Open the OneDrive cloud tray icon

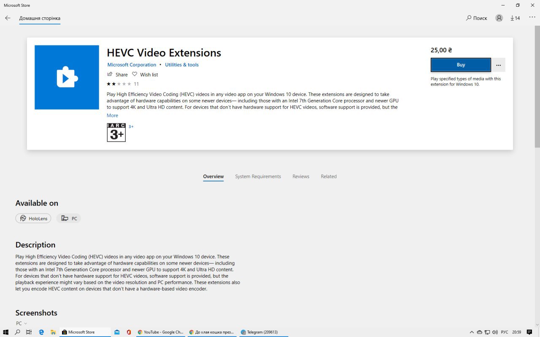click(x=480, y=332)
